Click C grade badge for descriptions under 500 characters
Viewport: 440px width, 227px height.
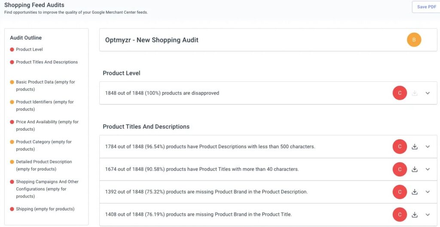(400, 146)
